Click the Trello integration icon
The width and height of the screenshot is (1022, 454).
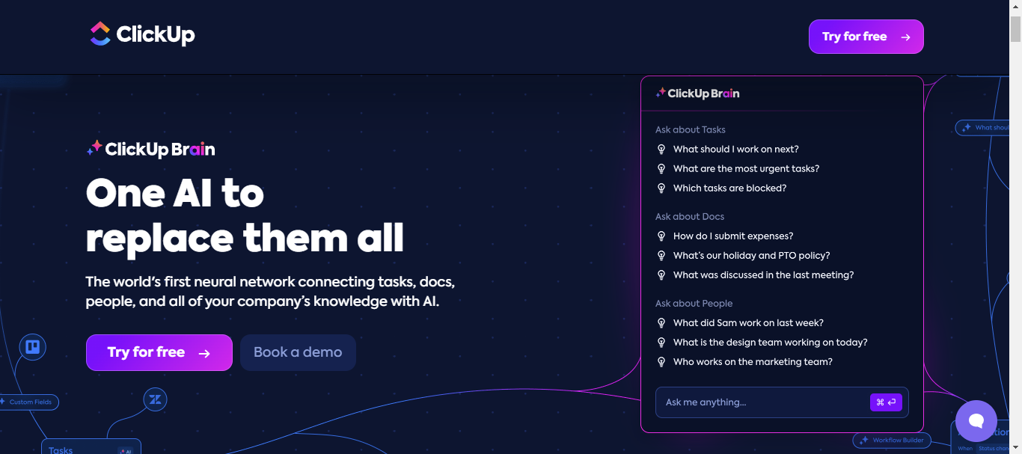(x=32, y=347)
